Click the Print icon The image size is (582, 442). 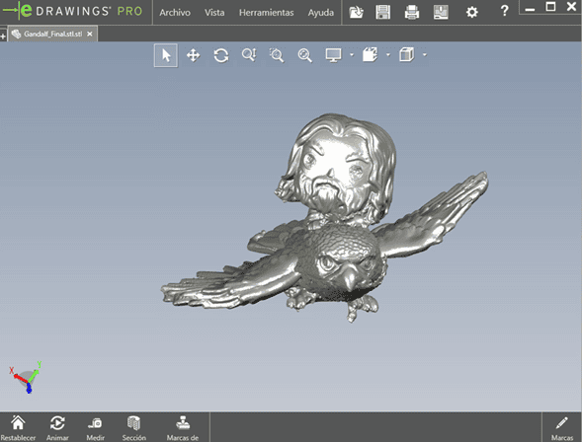[412, 12]
